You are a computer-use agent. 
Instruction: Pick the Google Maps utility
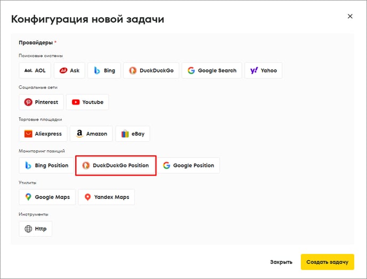click(47, 197)
